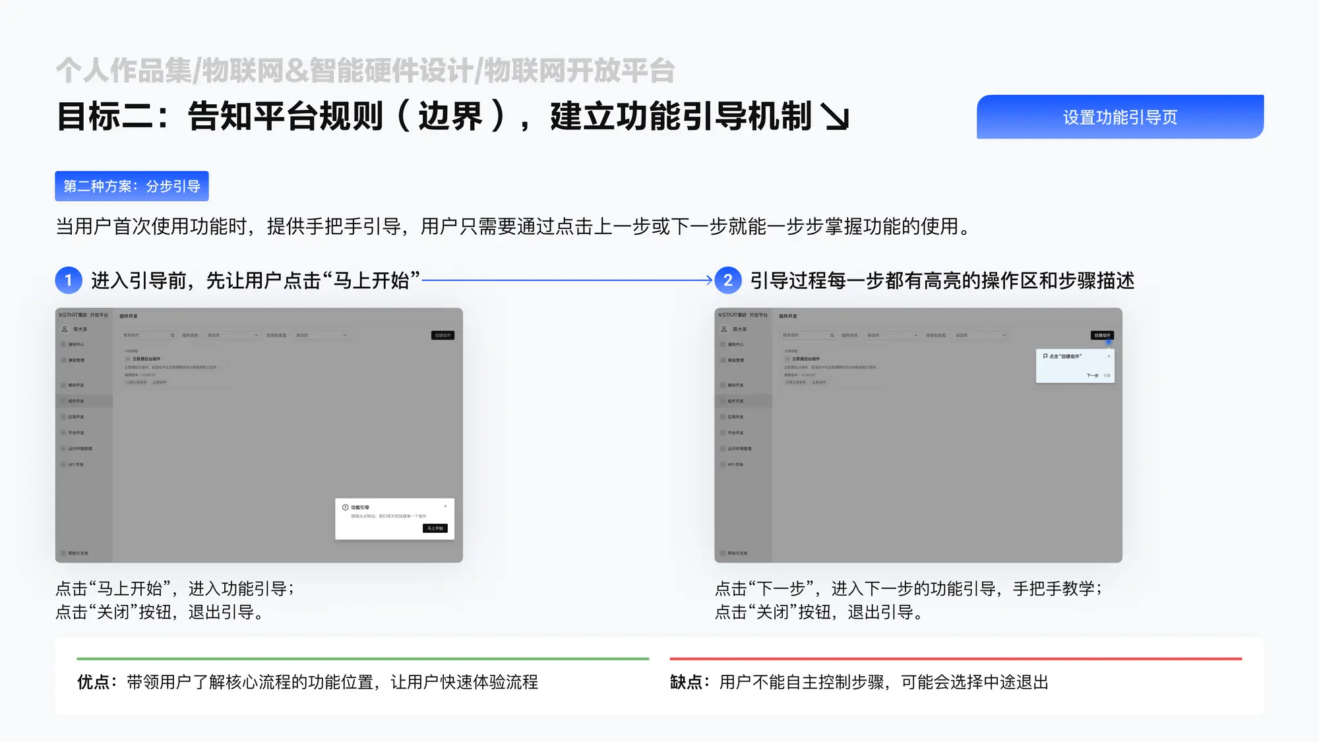The width and height of the screenshot is (1319, 742).
Task: Click the blue highlight dot under 创建组件
Action: pos(1108,342)
